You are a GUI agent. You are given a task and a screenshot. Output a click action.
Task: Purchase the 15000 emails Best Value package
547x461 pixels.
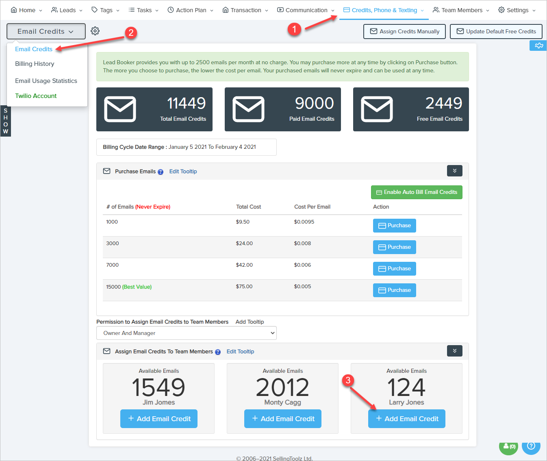pyautogui.click(x=394, y=290)
